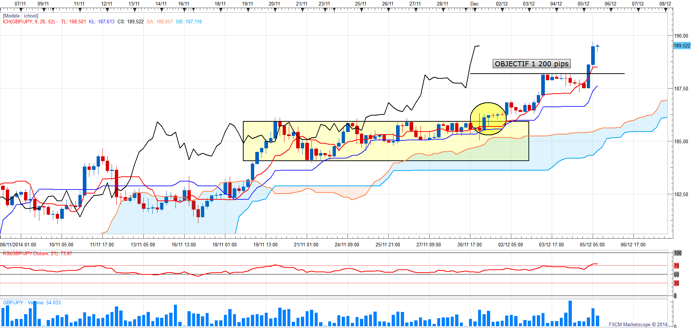Click the RSI 50 midline level marker

[676, 274]
